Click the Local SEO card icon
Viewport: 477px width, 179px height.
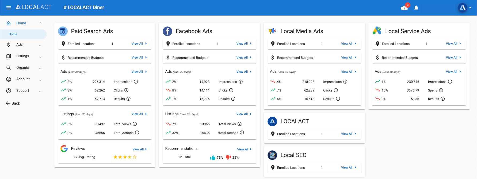point(272,155)
